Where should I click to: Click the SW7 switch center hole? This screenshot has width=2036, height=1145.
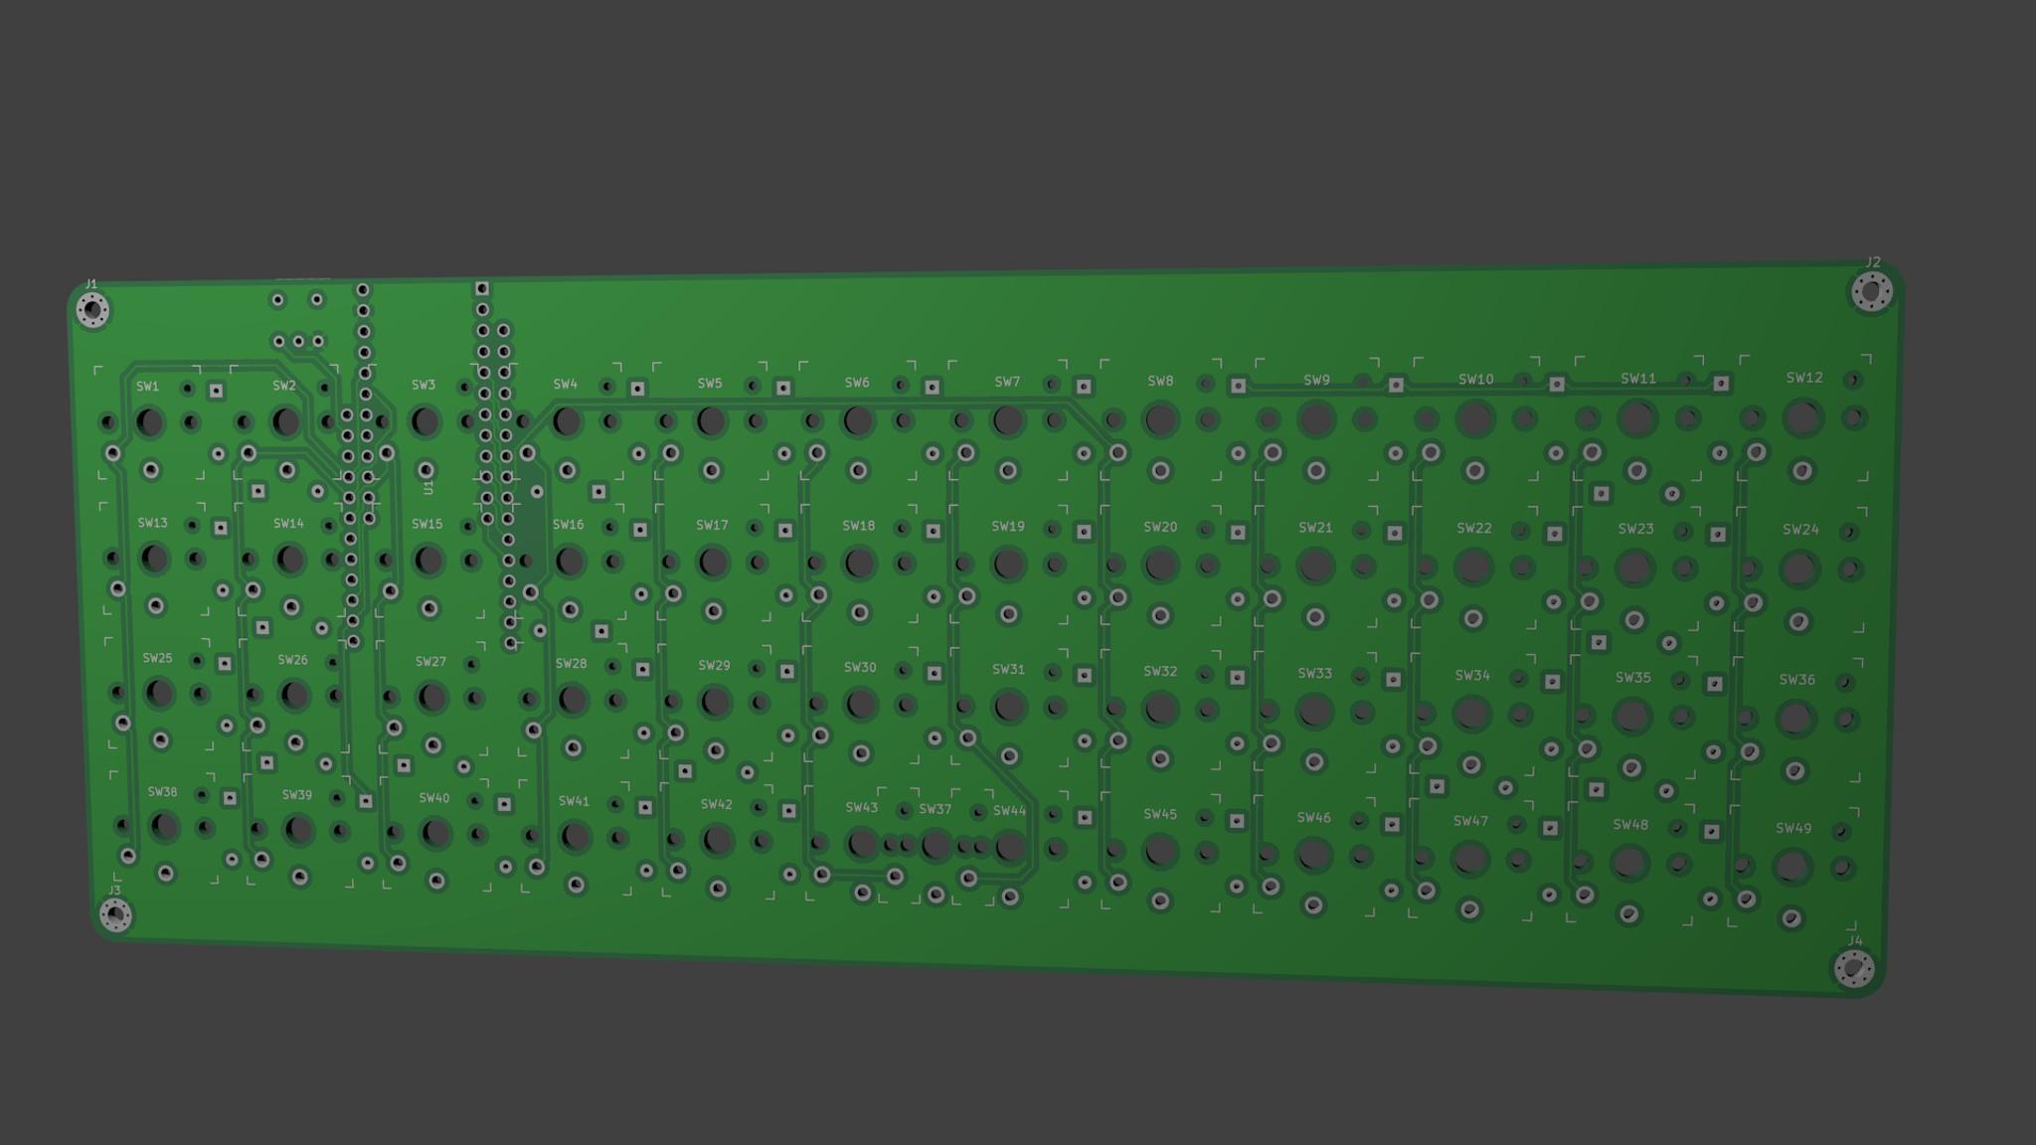tap(1007, 420)
